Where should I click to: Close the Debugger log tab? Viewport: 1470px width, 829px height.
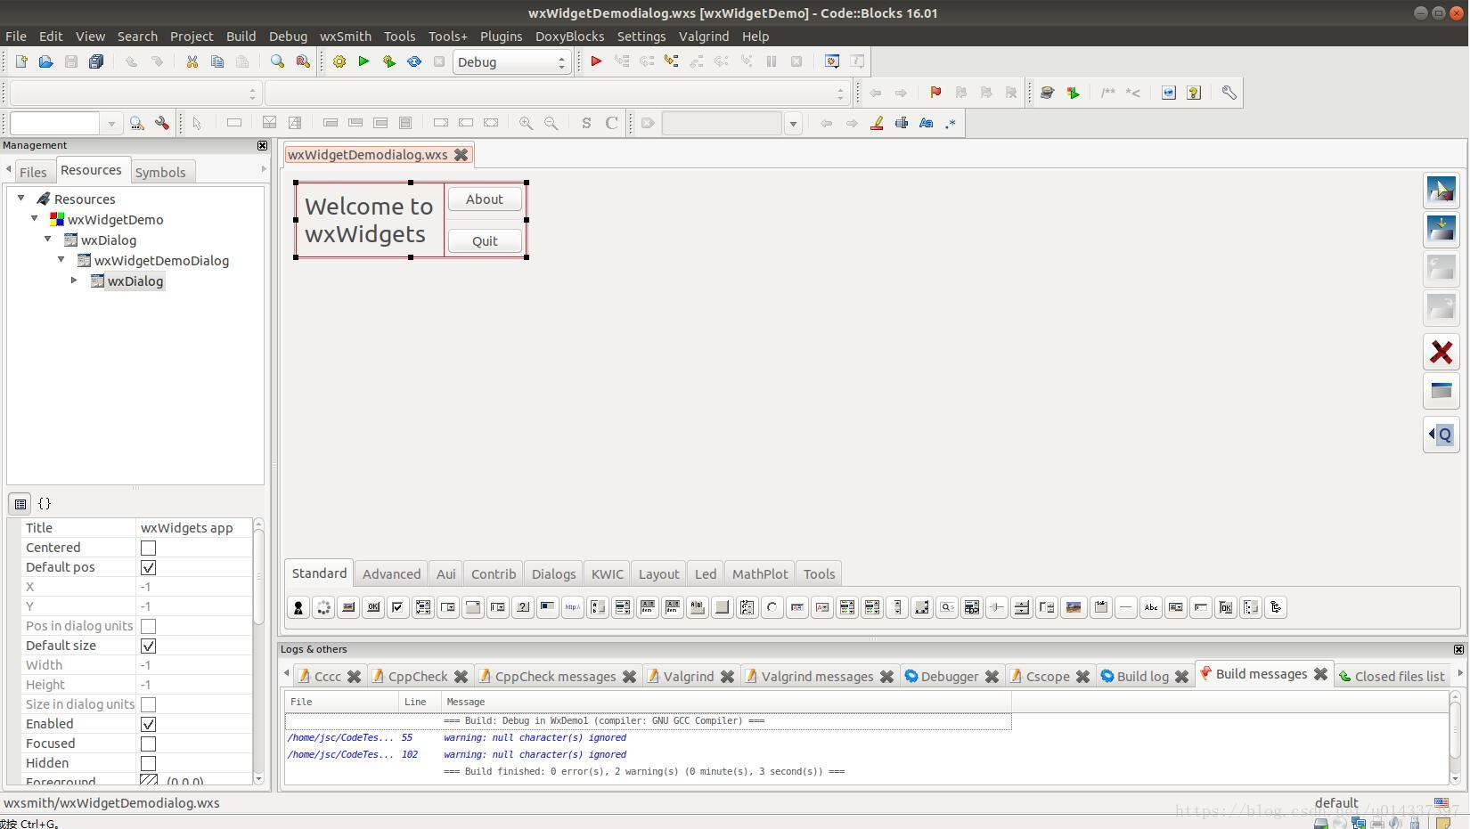(992, 677)
